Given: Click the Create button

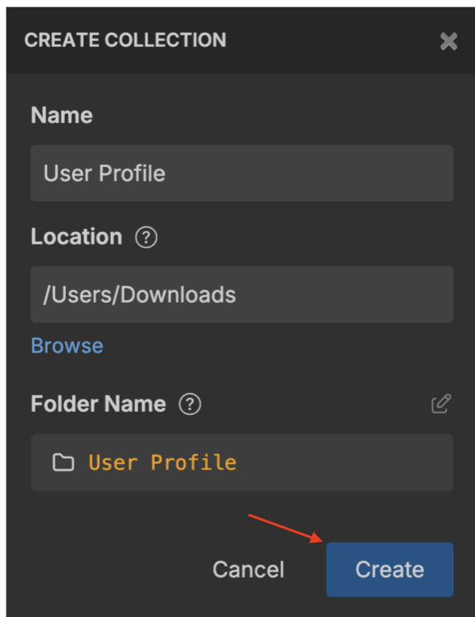Looking at the screenshot, I should point(390,570).
